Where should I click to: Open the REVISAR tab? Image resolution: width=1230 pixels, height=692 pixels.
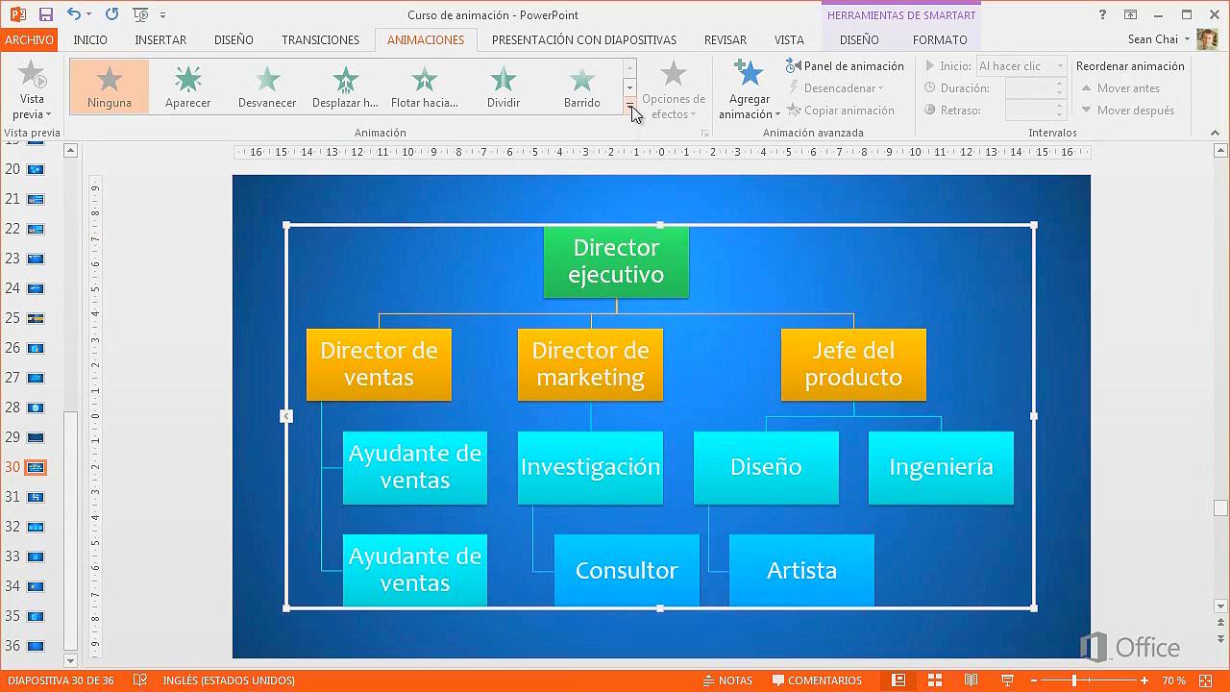pos(726,39)
